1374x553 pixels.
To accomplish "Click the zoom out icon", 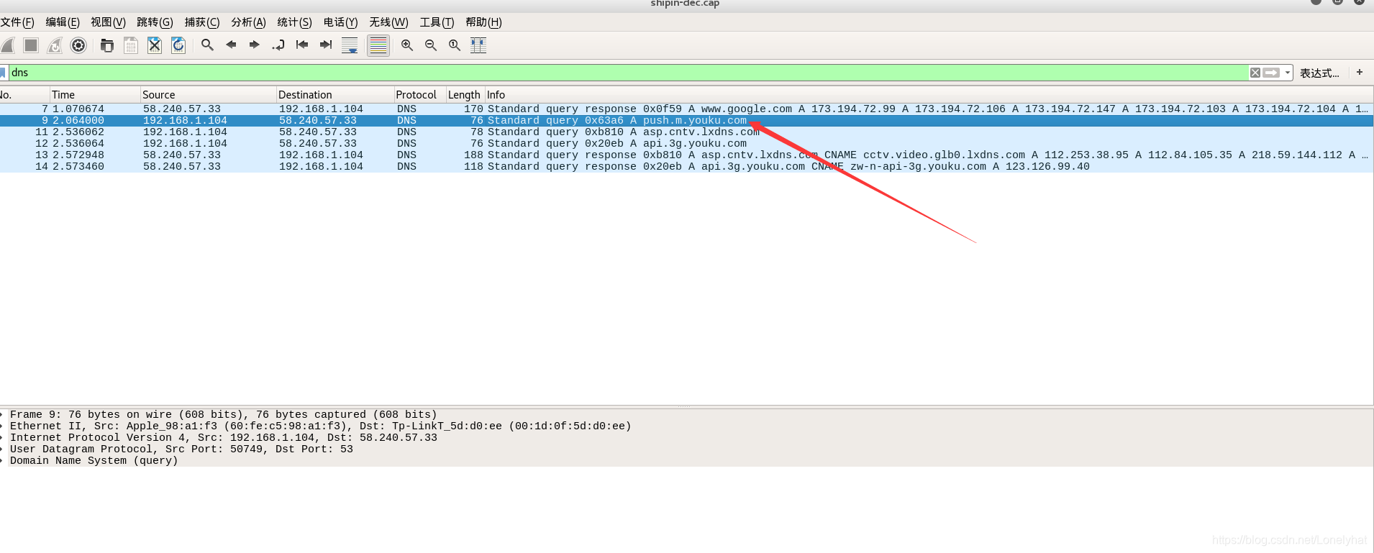I will click(x=431, y=45).
